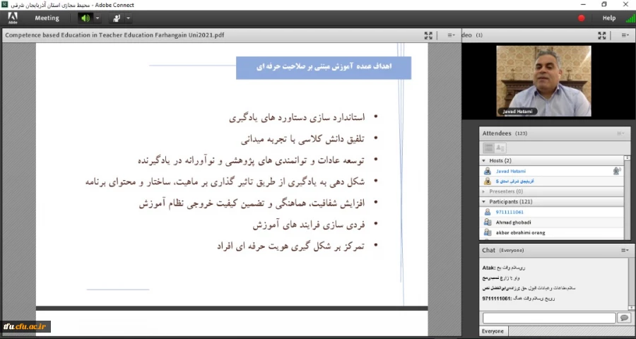Open the Meeting menu
Screen dimensions: 636x339
[47, 18]
